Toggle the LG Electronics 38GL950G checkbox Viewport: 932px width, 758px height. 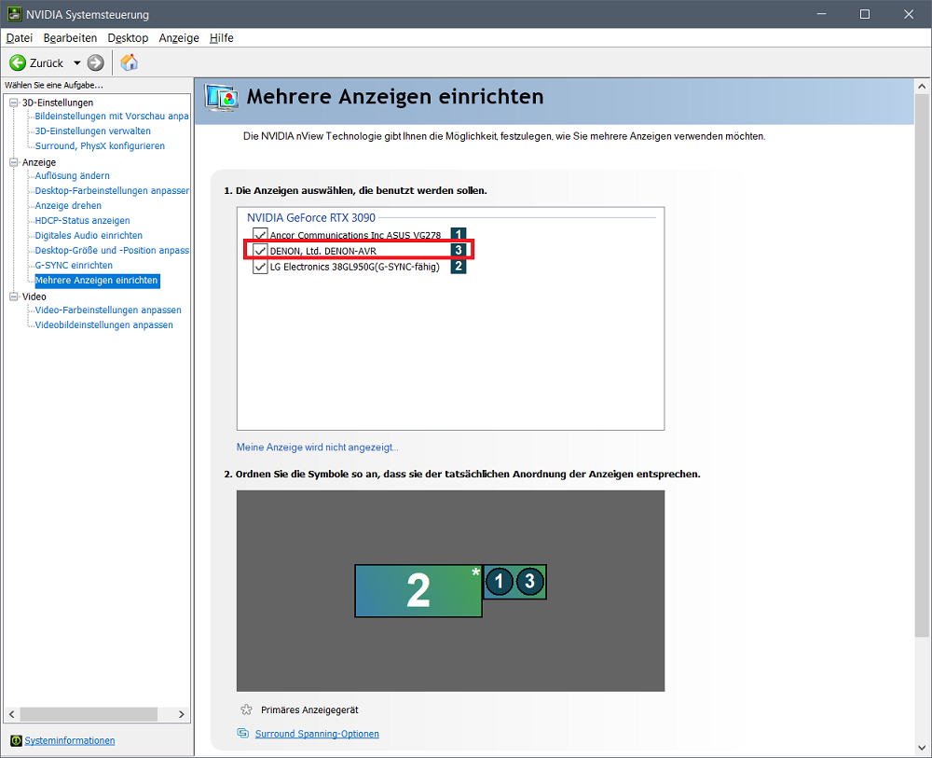point(260,267)
